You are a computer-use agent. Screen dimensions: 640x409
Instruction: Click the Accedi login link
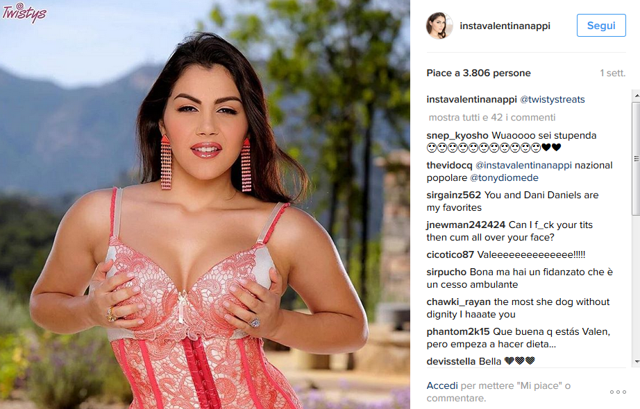(442, 385)
